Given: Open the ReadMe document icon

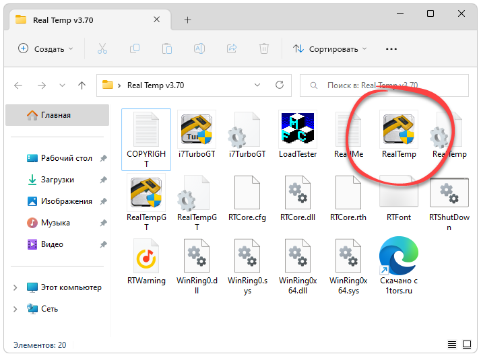Looking at the screenshot, I should [x=348, y=135].
